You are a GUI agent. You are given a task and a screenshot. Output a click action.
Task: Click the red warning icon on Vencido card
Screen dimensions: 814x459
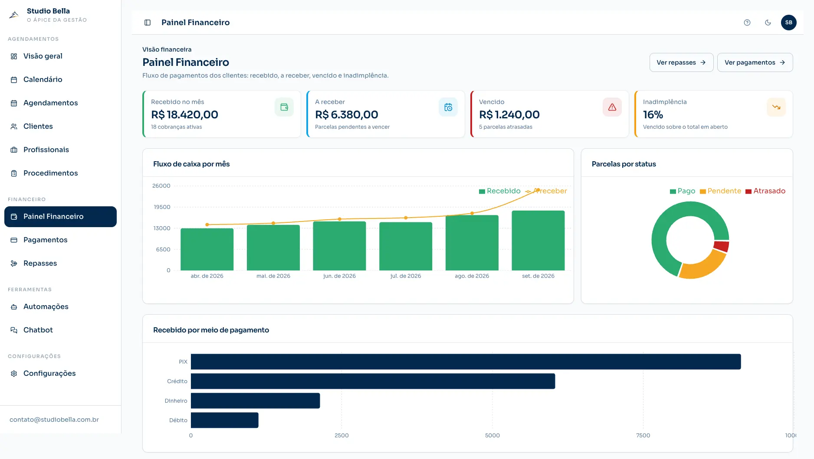612,107
